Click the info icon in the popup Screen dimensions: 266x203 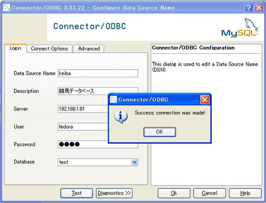121,117
